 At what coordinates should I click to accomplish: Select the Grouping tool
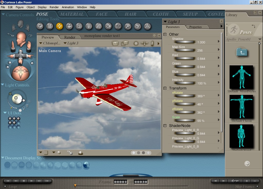coord(118,26)
